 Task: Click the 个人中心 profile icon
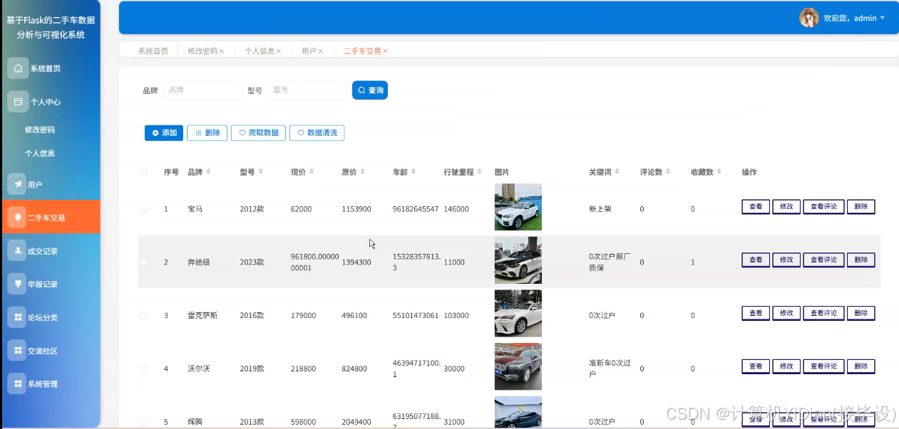[x=18, y=101]
